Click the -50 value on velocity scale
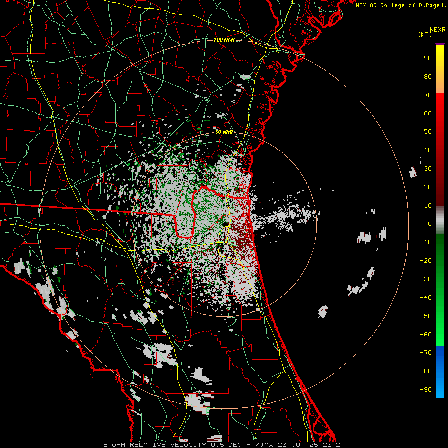The height and width of the screenshot is (448, 448). (426, 316)
